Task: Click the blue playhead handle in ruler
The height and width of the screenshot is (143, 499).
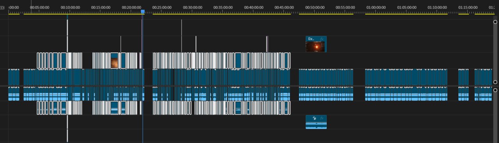Action: pos(143,12)
